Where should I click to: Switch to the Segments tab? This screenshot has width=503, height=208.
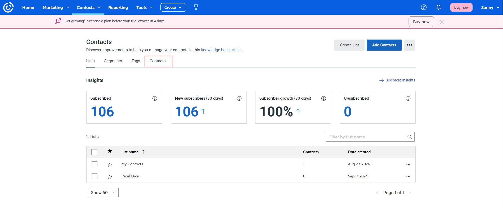(x=113, y=61)
